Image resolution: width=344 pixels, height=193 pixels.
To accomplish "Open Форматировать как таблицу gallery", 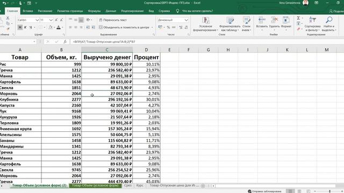I will tap(230, 24).
